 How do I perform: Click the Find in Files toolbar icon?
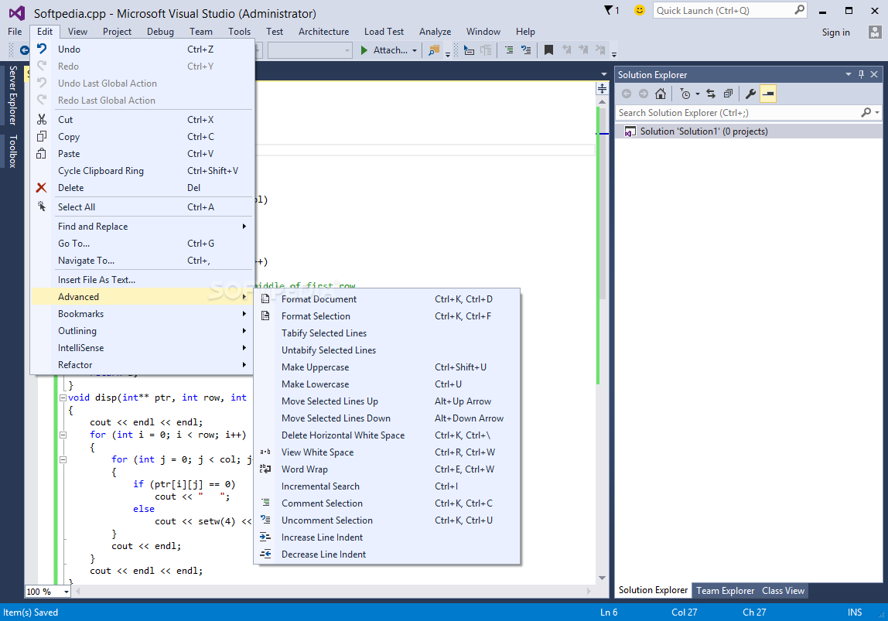pyautogui.click(x=434, y=50)
